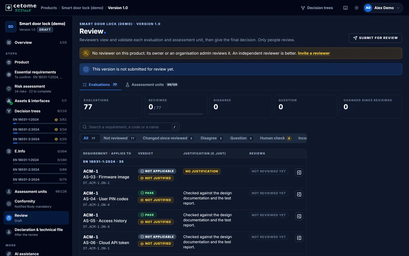Follow the Invite a reviewer link
This screenshot has height=256, width=409.
[314, 53]
